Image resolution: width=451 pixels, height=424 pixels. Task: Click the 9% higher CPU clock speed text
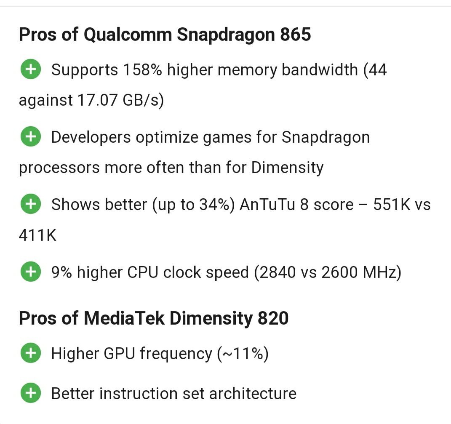150,272
